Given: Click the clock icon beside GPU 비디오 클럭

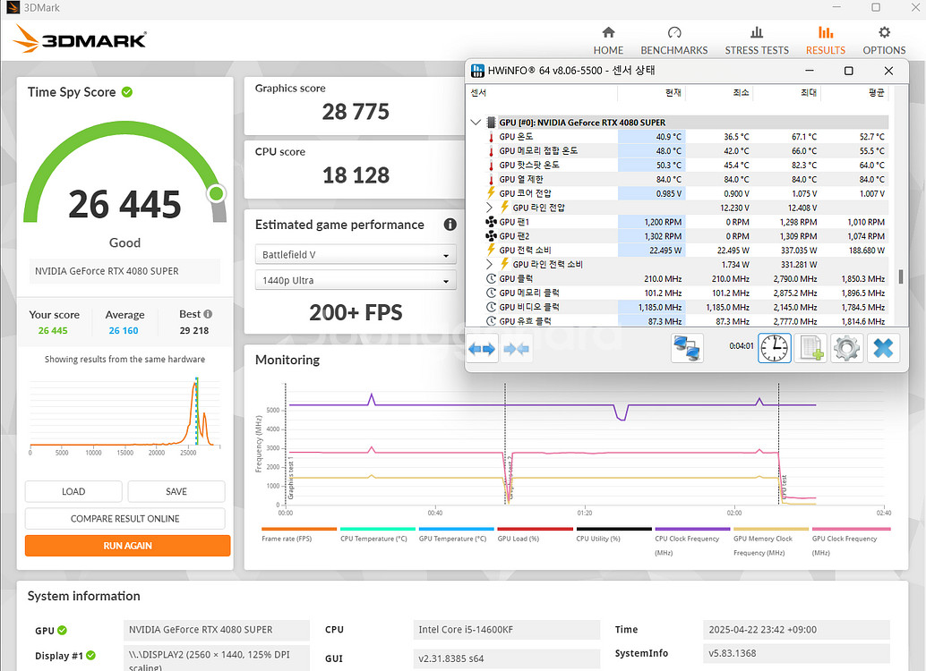Looking at the screenshot, I should (x=491, y=307).
